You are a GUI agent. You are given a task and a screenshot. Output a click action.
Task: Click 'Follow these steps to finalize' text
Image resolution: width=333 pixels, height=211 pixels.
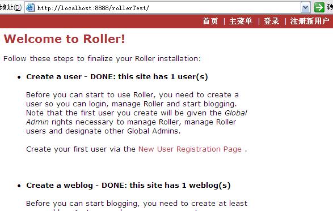(x=102, y=58)
